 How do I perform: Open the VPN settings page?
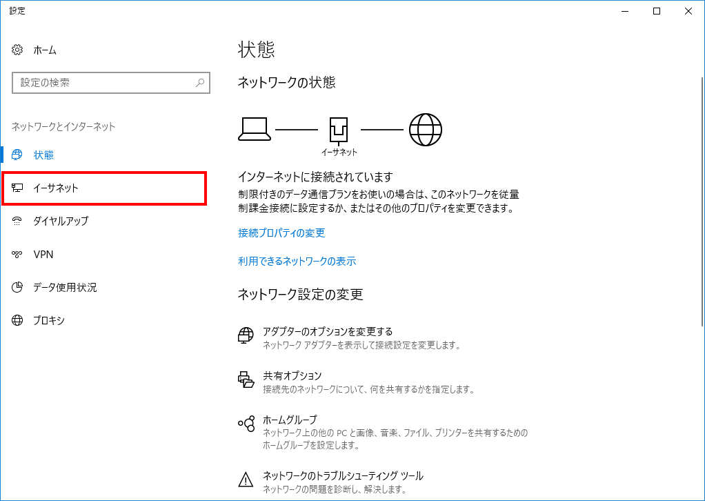104,254
